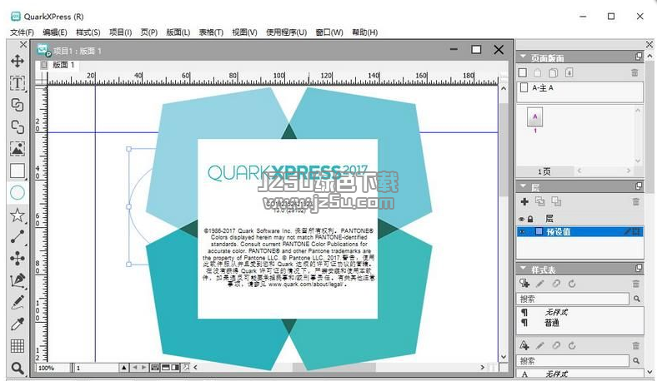Undock the 层 panel via float icon
657x381 pixels.
(639, 186)
